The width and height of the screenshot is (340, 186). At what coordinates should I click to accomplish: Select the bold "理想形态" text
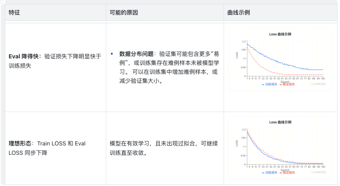pos(20,143)
